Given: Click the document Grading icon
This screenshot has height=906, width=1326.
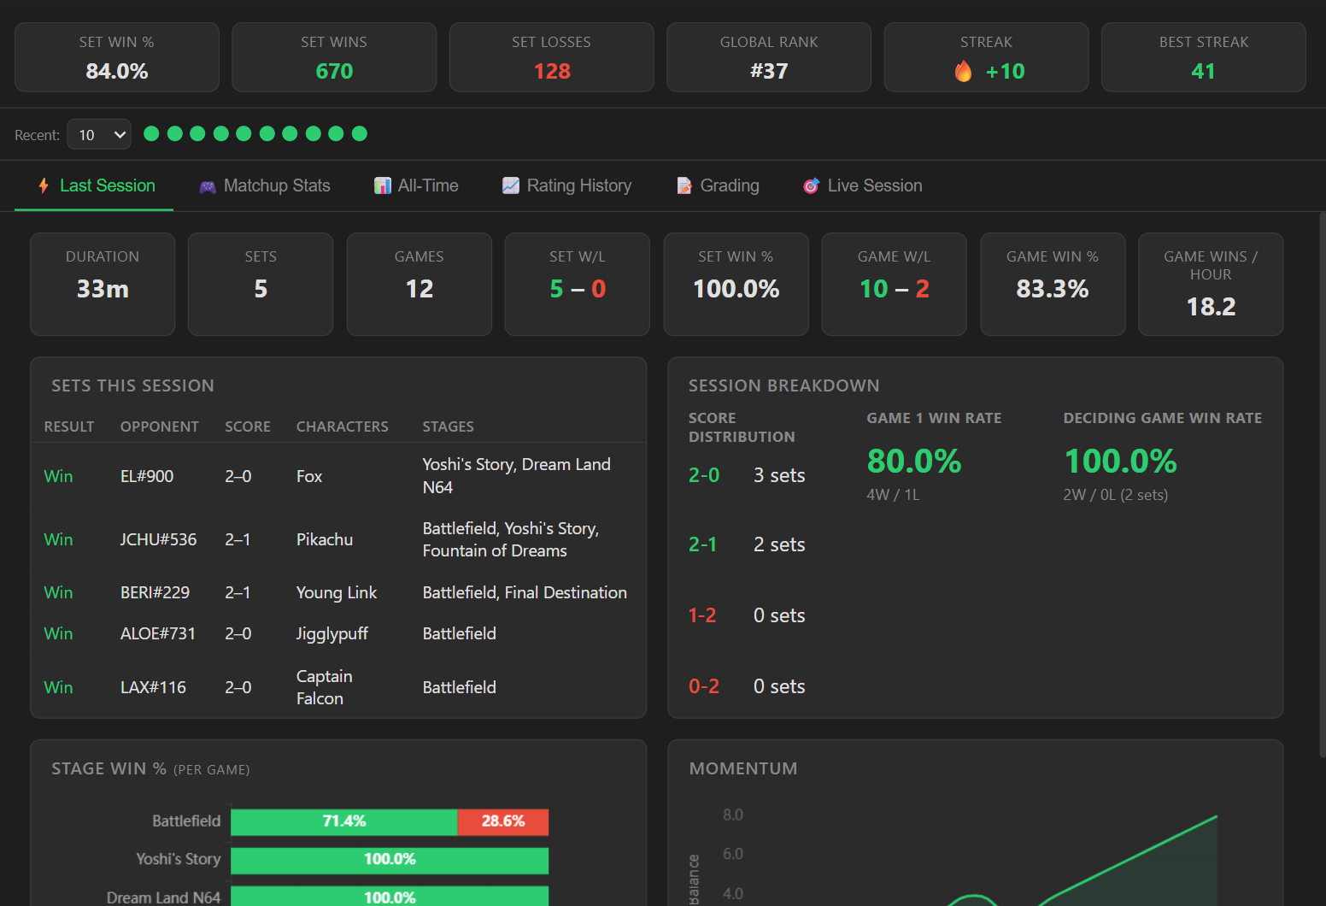Looking at the screenshot, I should [x=684, y=185].
